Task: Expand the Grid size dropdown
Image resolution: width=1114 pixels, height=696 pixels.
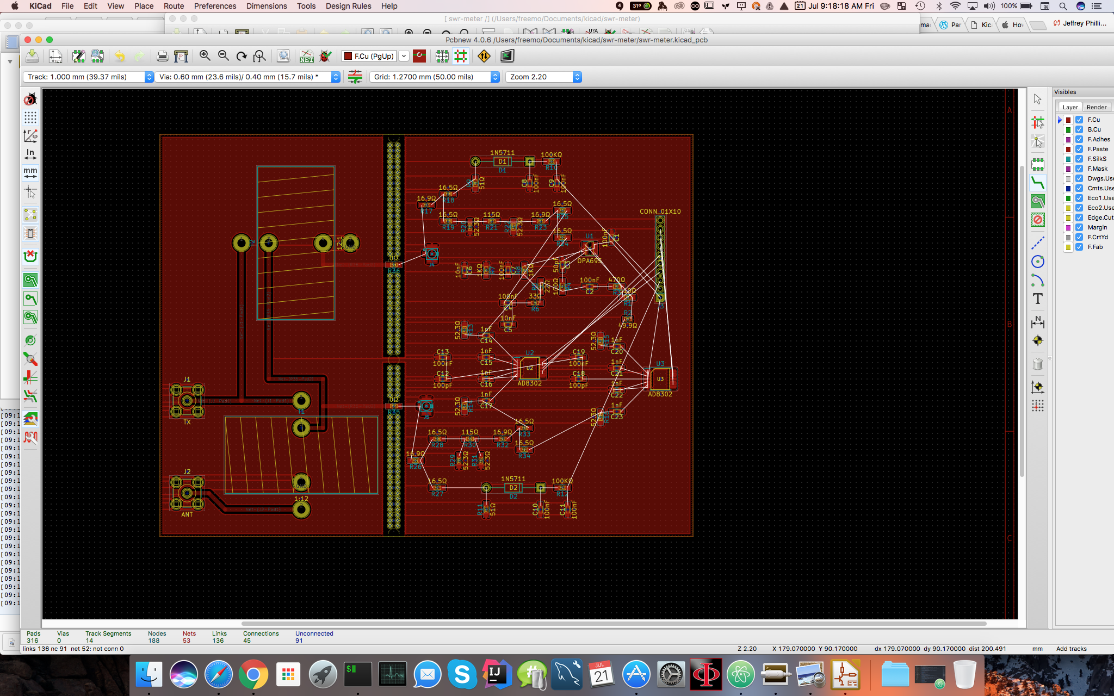Action: click(435, 77)
